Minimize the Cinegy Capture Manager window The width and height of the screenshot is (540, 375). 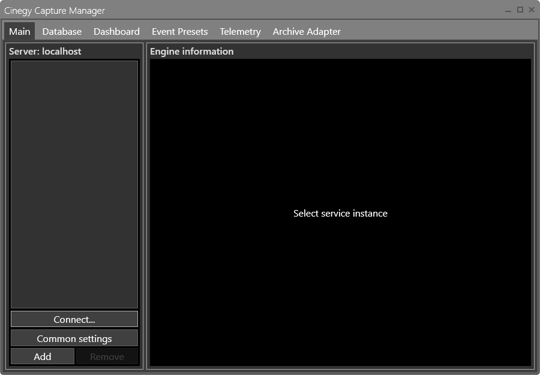click(508, 10)
